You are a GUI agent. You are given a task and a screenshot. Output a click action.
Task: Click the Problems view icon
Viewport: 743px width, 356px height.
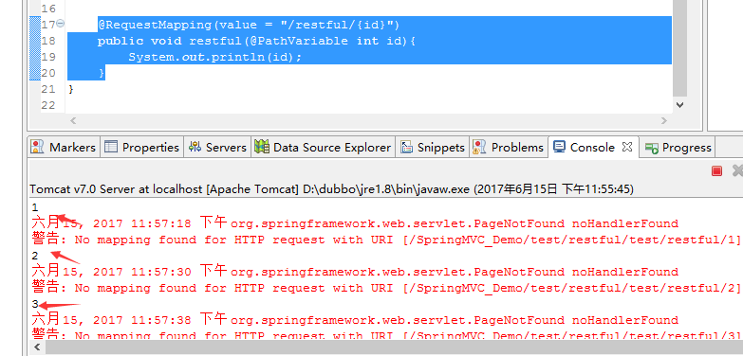479,147
